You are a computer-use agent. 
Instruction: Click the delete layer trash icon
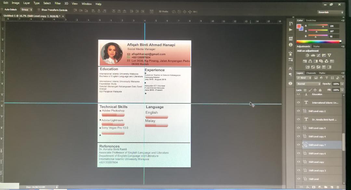338,187
